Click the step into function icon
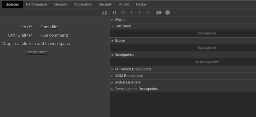Viewport: 256px width, 117px height. click(131, 13)
